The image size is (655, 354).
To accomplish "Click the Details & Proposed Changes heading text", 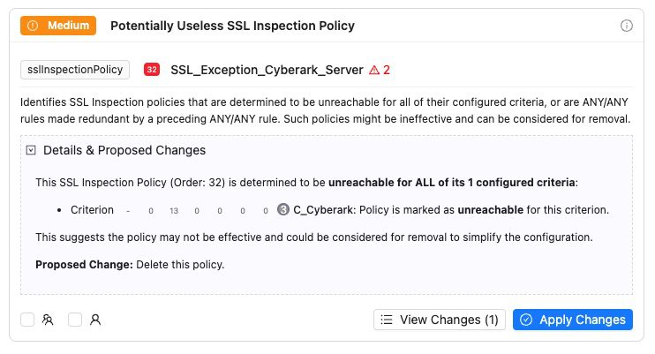I will (x=124, y=151).
